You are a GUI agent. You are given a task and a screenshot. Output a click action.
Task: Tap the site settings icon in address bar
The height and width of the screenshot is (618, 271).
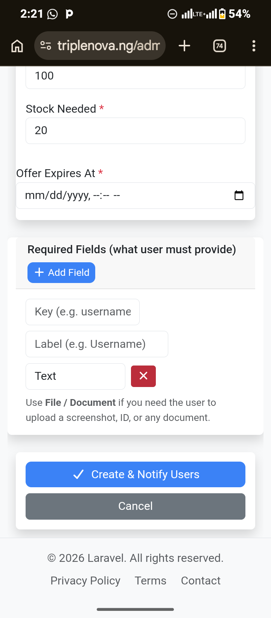pyautogui.click(x=46, y=46)
